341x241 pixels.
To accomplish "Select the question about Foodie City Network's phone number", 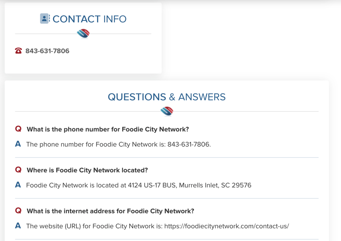I will click(108, 129).
